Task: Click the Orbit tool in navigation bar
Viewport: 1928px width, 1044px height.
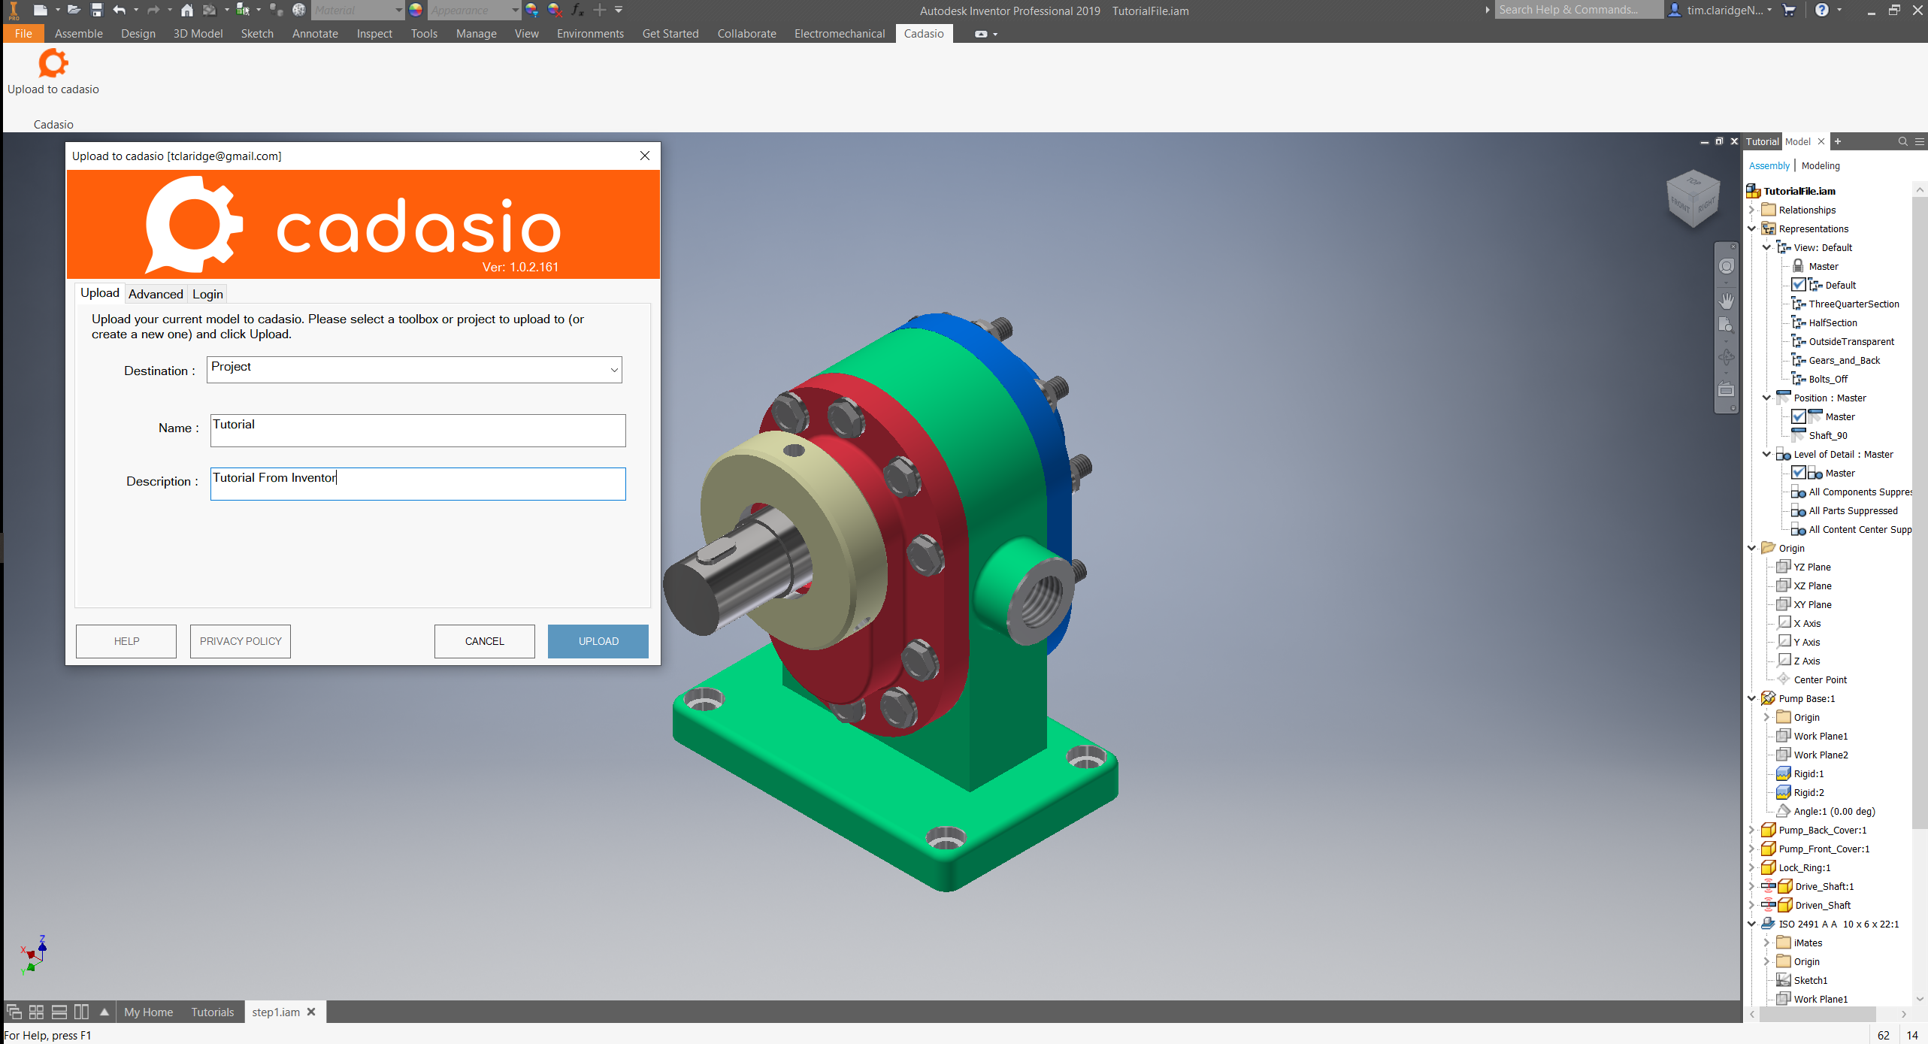Action: coord(1727,358)
